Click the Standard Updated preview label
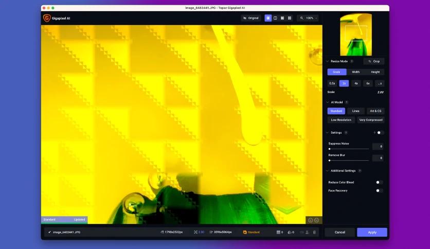 (64, 220)
